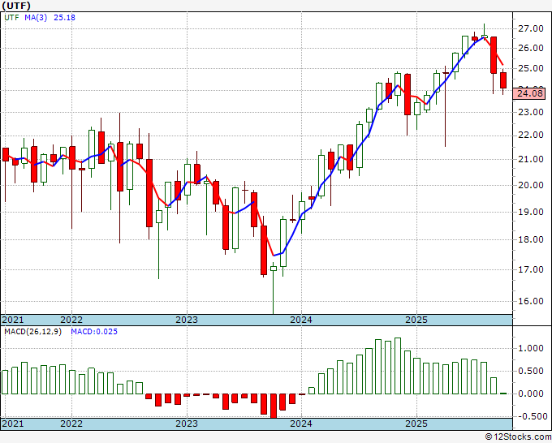Click the lowest red MACD histogram bar

[274, 406]
